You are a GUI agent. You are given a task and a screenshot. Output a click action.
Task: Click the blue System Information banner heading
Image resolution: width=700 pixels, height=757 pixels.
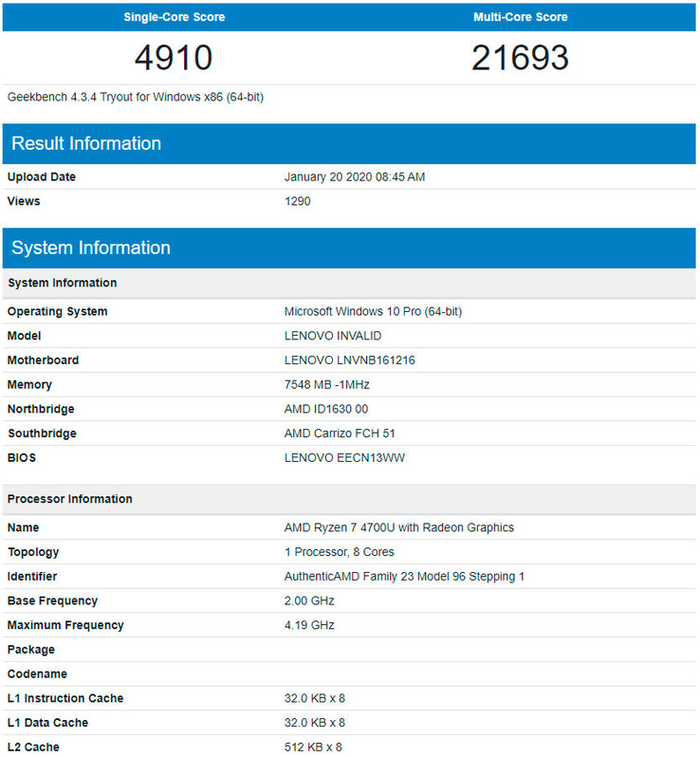pos(91,248)
